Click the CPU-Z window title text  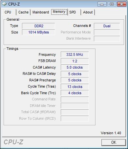coord(14,4)
